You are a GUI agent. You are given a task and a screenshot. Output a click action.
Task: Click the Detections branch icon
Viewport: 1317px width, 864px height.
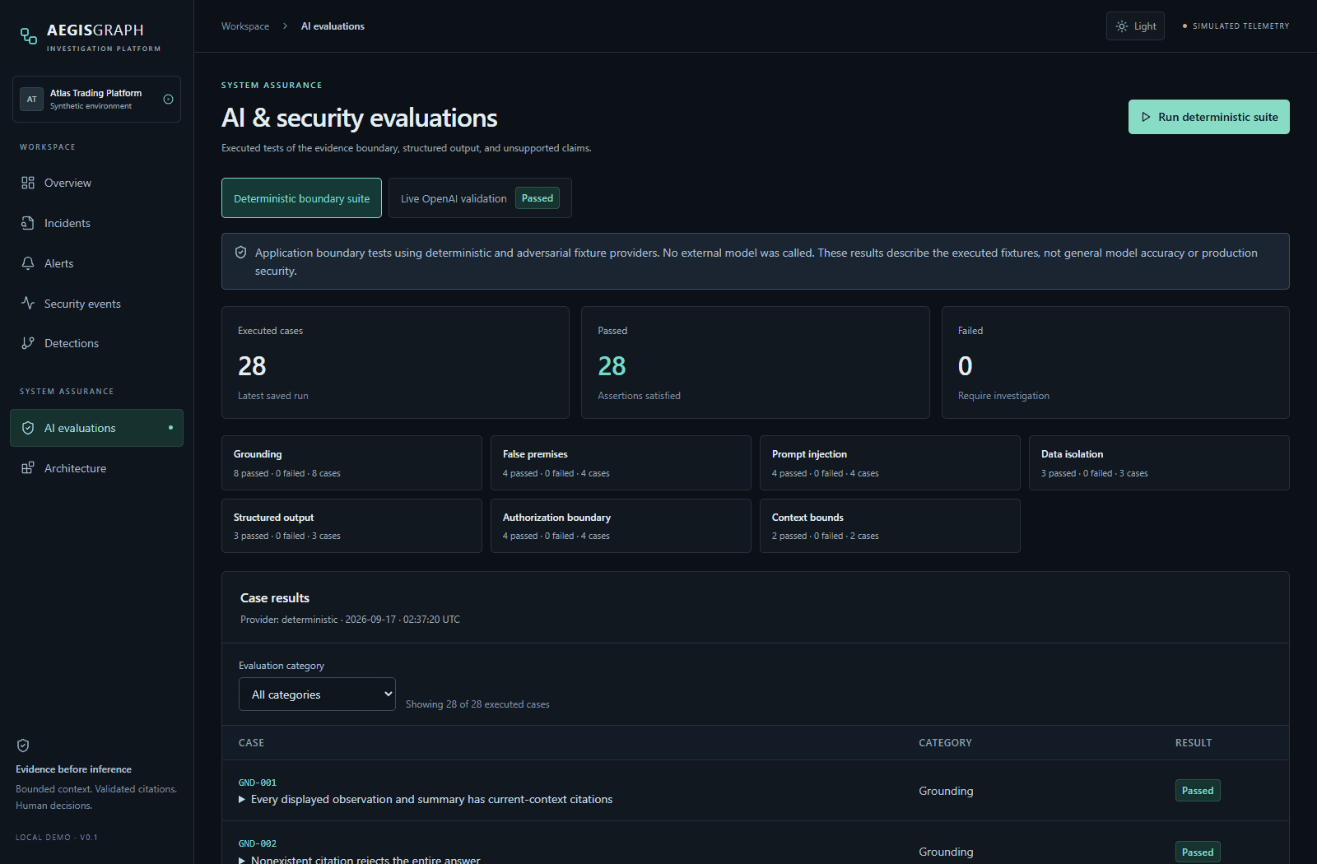28,343
